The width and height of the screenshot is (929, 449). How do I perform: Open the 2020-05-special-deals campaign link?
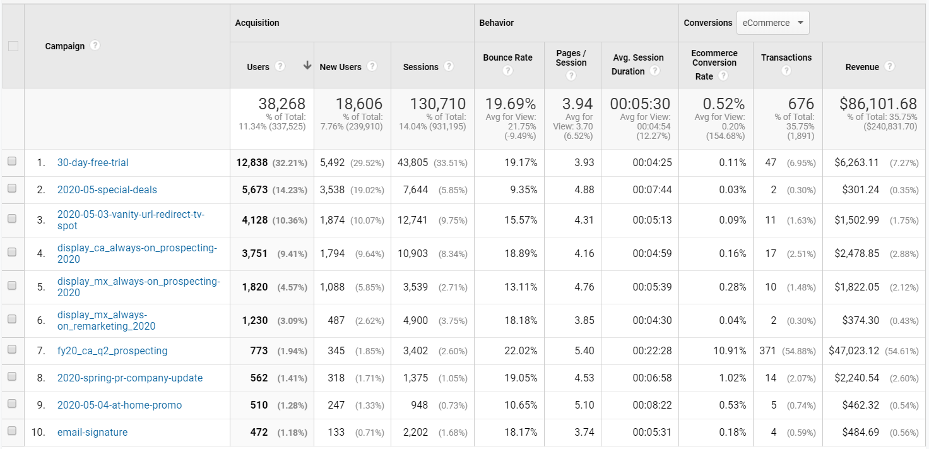[x=107, y=189]
